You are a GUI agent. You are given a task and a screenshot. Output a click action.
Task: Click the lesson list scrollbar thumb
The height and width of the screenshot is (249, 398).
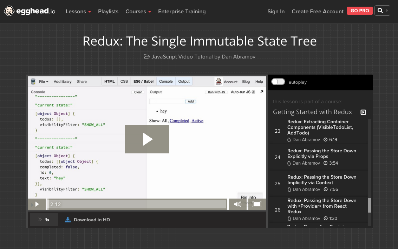370,205
